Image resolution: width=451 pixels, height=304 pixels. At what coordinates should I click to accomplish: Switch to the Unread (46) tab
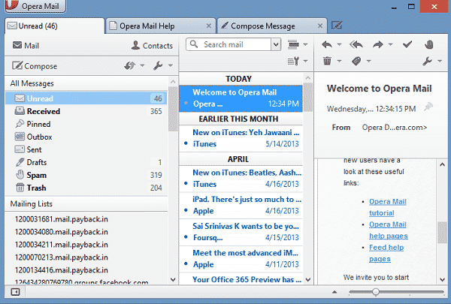(x=55, y=26)
